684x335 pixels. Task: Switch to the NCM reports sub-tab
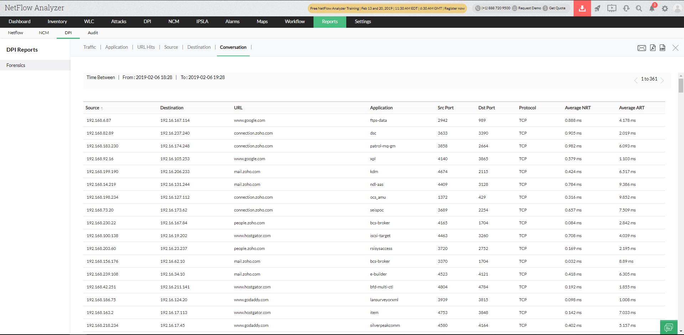(44, 33)
